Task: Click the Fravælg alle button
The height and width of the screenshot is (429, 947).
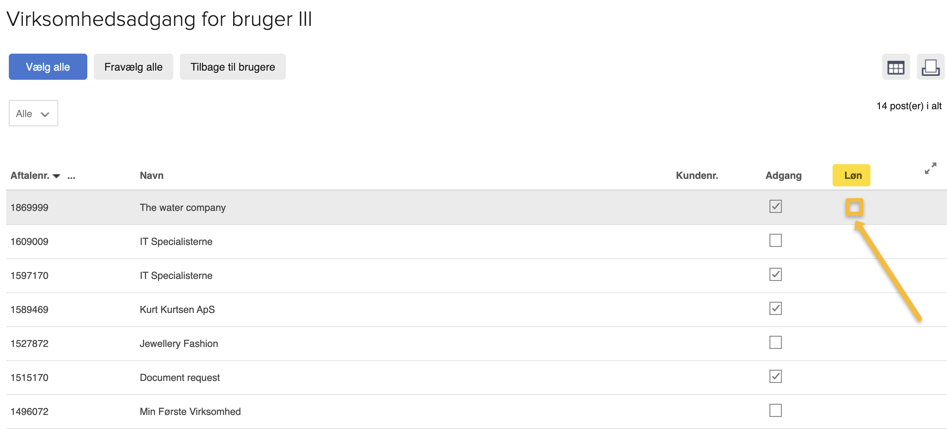Action: pos(133,67)
